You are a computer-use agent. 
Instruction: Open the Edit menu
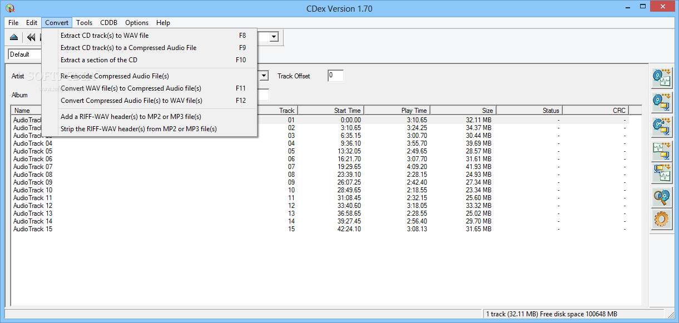click(x=32, y=23)
